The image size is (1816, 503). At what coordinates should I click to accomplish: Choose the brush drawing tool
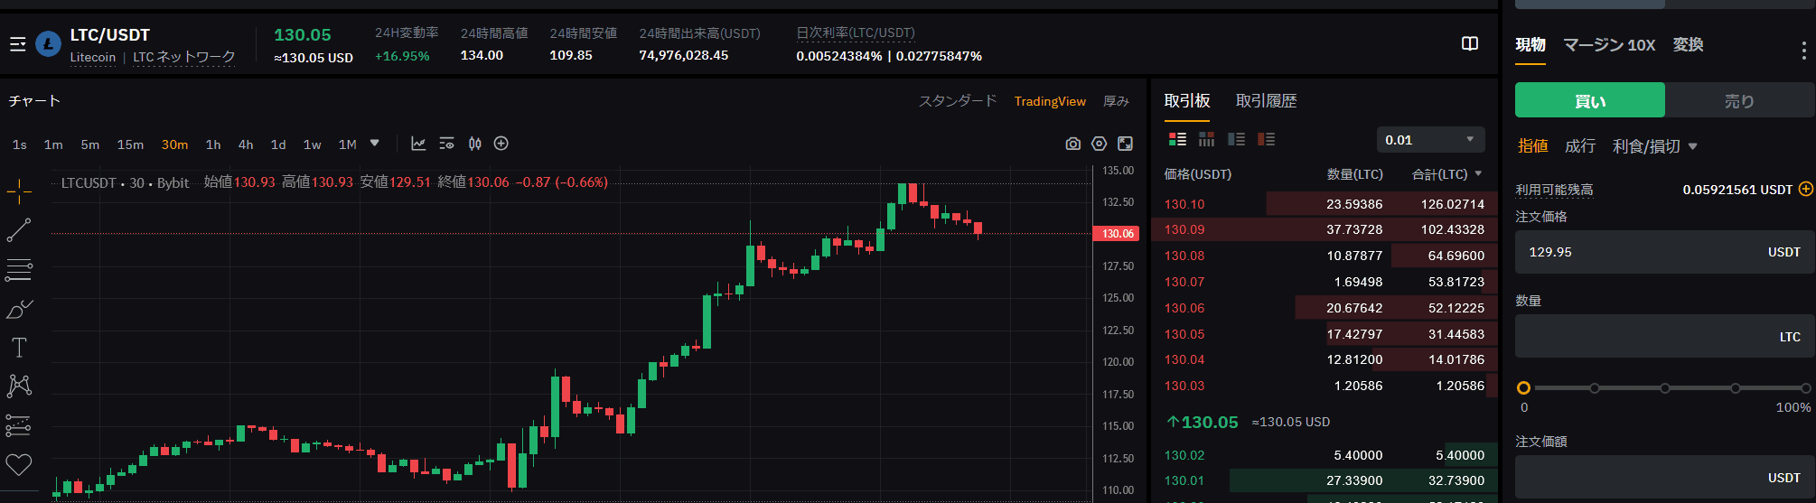(19, 310)
